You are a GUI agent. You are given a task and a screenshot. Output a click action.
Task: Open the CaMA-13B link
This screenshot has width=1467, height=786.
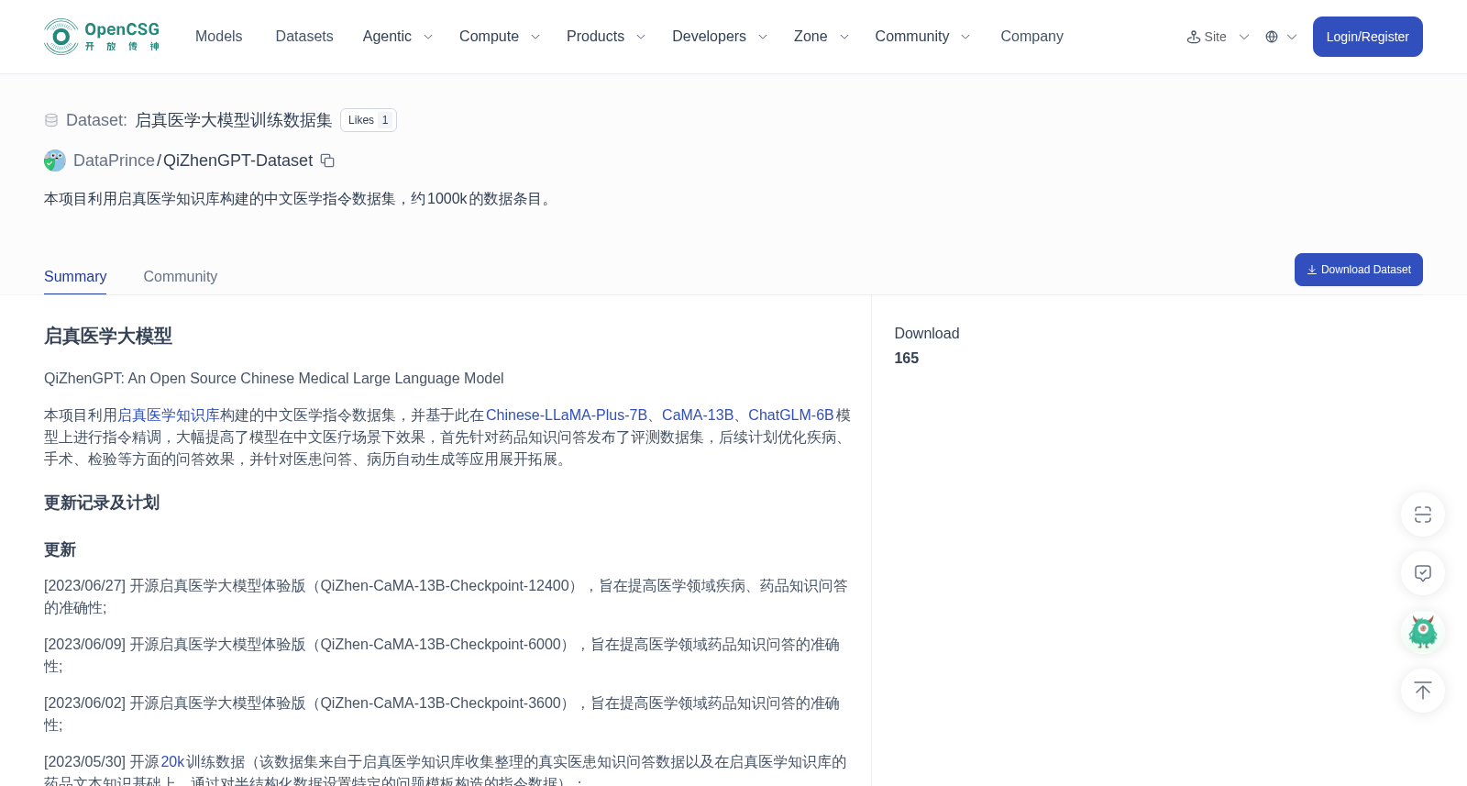[x=698, y=415]
